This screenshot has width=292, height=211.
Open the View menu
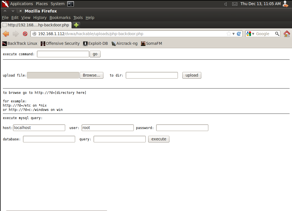coord(26,18)
